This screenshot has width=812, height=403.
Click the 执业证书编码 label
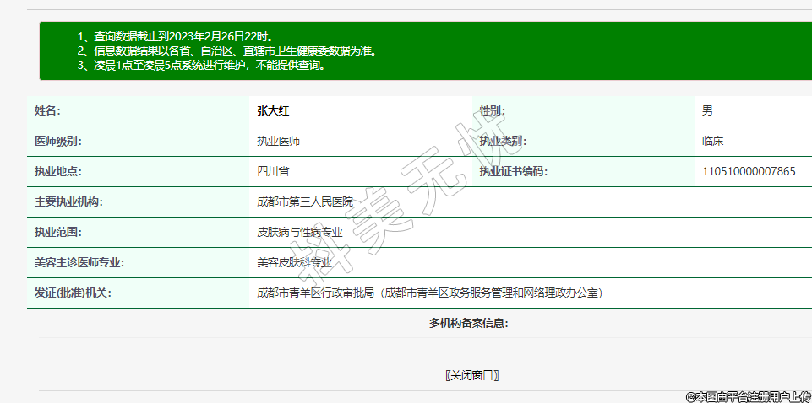pyautogui.click(x=514, y=171)
